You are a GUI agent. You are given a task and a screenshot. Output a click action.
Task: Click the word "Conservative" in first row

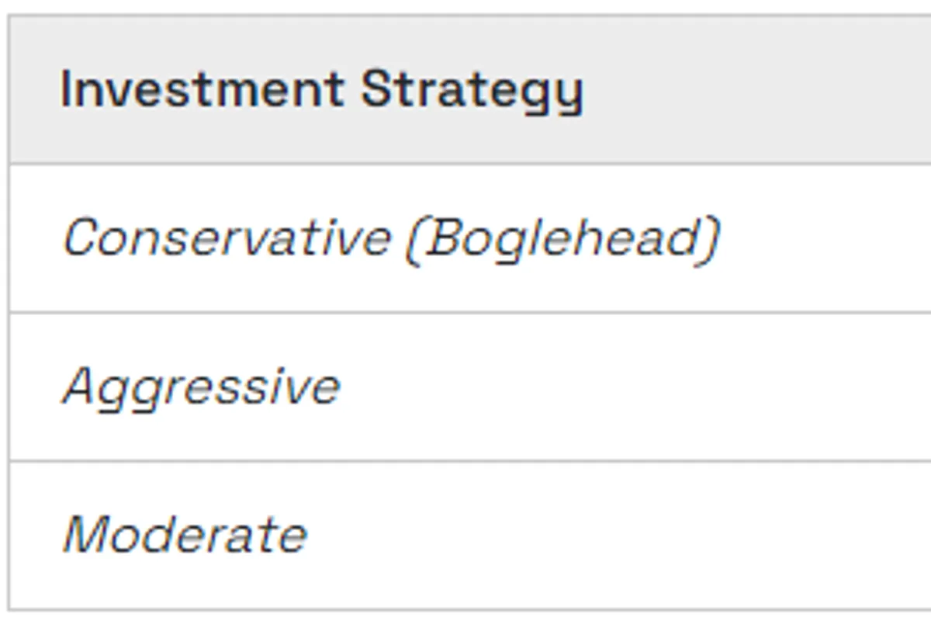click(227, 238)
